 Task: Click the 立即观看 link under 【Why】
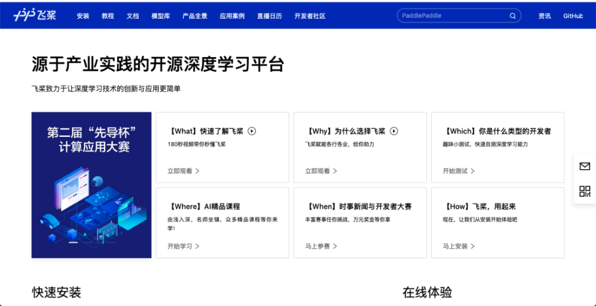(x=321, y=171)
